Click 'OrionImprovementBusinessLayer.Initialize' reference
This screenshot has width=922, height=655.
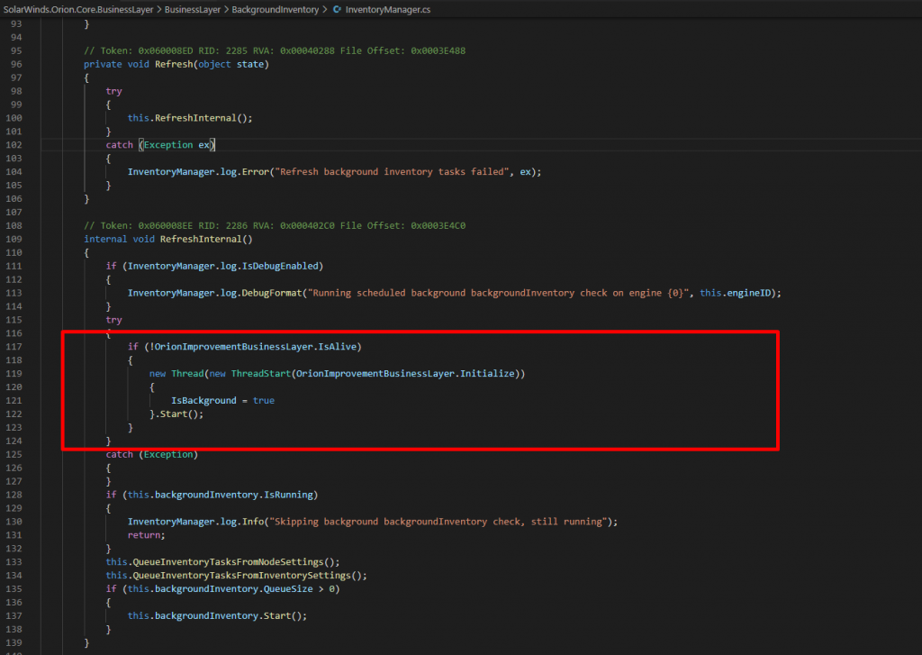pos(405,374)
